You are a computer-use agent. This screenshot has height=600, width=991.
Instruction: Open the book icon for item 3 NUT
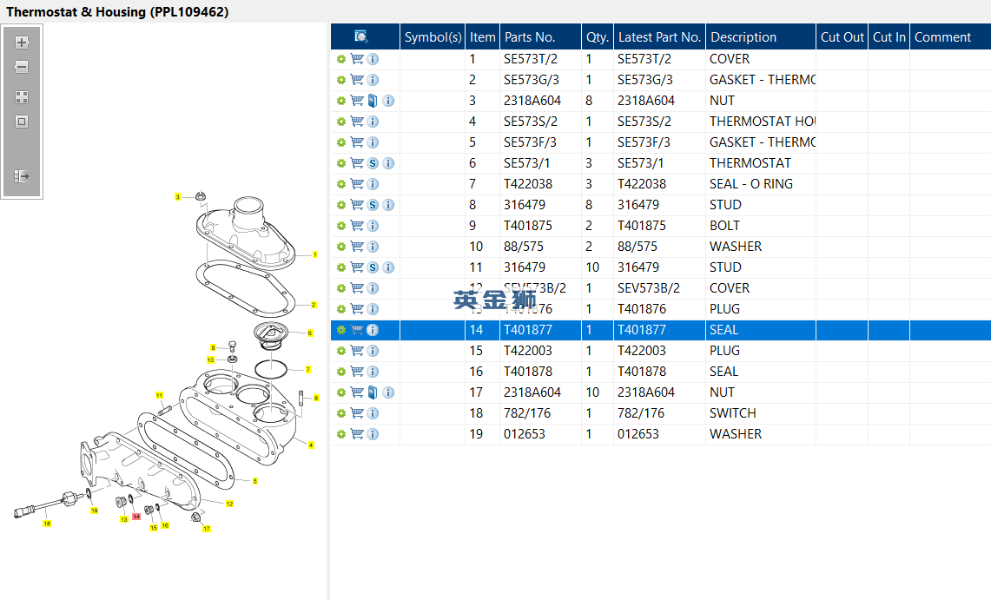click(x=373, y=101)
